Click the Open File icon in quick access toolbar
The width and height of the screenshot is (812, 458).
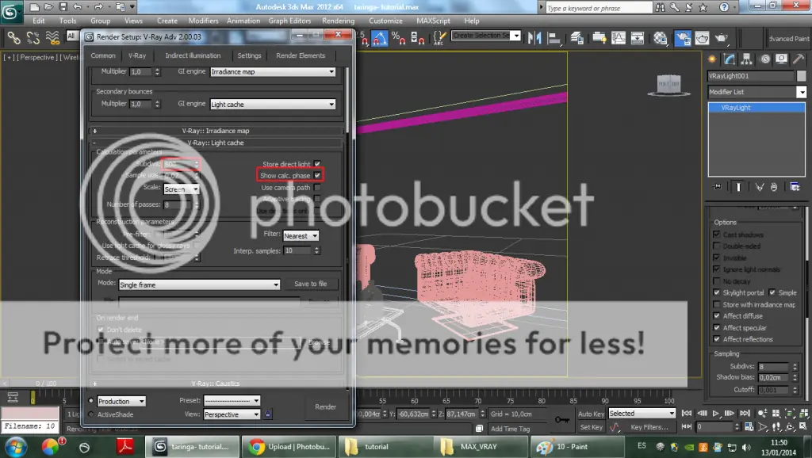coord(48,7)
